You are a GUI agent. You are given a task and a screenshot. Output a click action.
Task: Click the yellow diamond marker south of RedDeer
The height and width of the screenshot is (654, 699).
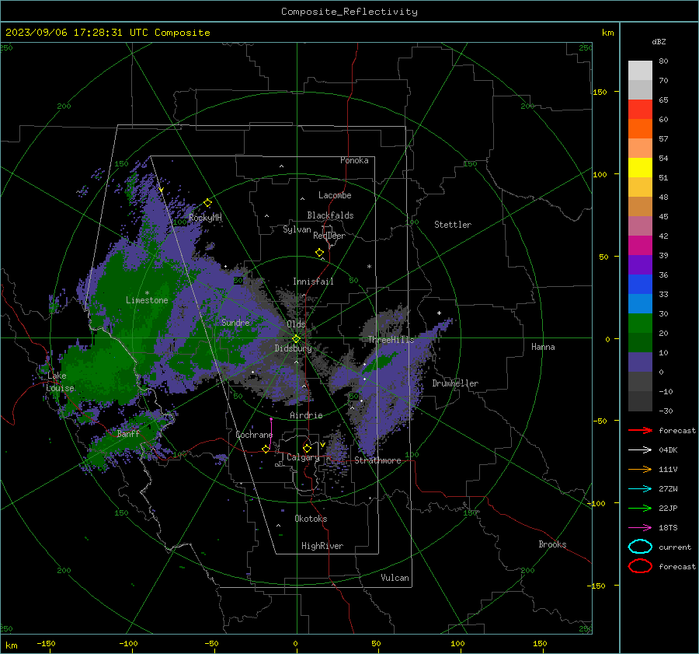[x=320, y=253]
